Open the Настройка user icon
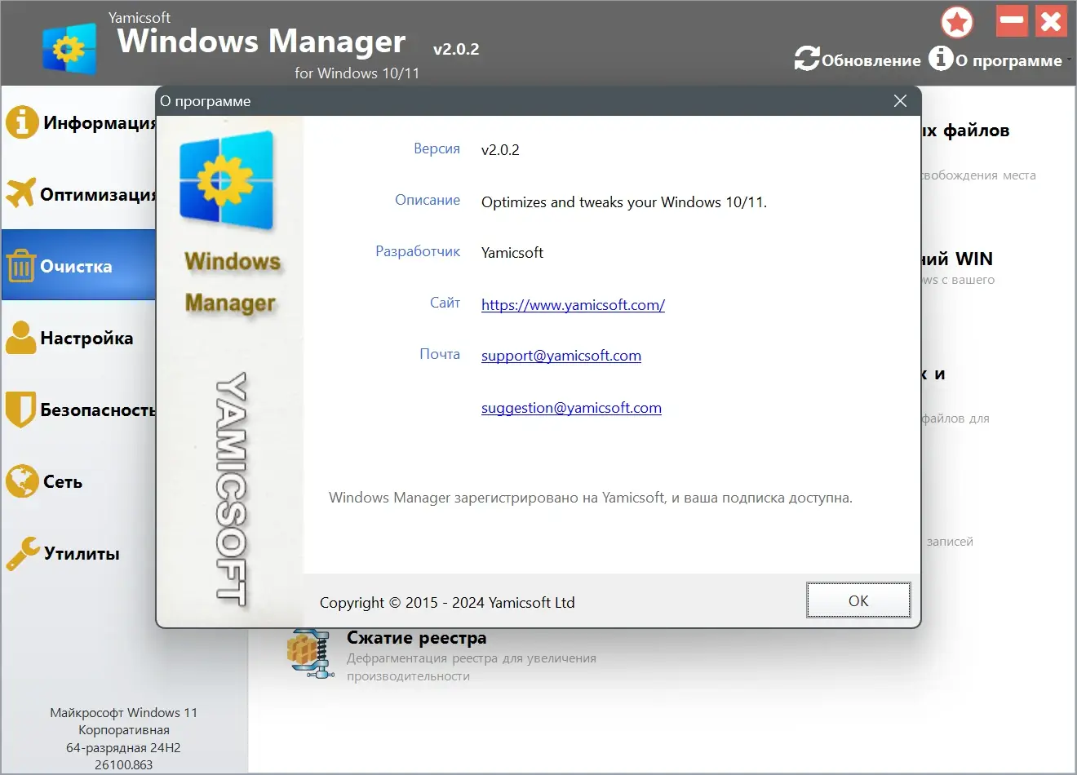The height and width of the screenshot is (775, 1077). coord(22,337)
